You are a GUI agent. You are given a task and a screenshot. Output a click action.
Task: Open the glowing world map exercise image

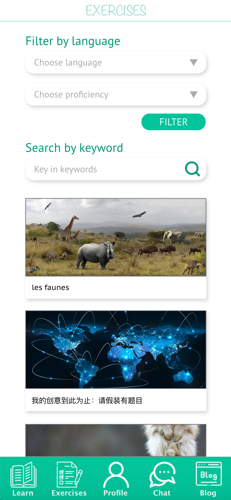(116, 349)
